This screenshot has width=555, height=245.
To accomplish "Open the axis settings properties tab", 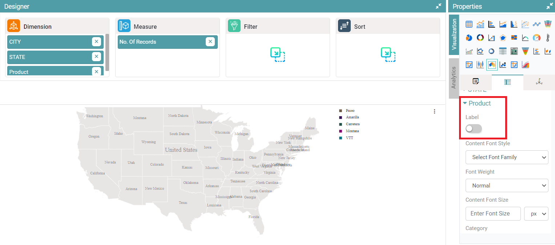I will tap(539, 82).
